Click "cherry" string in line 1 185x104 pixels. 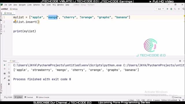click(x=69, y=17)
